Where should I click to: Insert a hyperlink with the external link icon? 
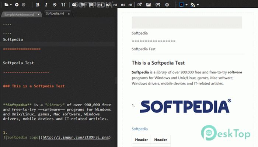140,5
